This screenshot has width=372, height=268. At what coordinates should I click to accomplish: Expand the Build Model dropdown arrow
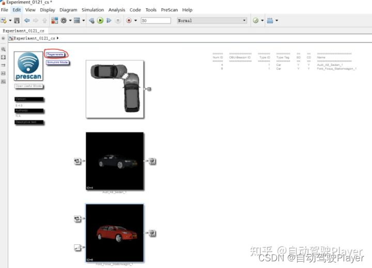tap(276, 21)
